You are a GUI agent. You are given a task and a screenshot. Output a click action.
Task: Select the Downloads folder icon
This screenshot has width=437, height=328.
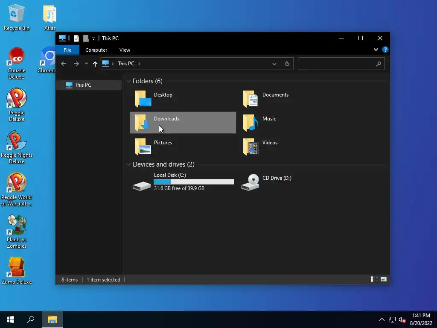coord(143,123)
